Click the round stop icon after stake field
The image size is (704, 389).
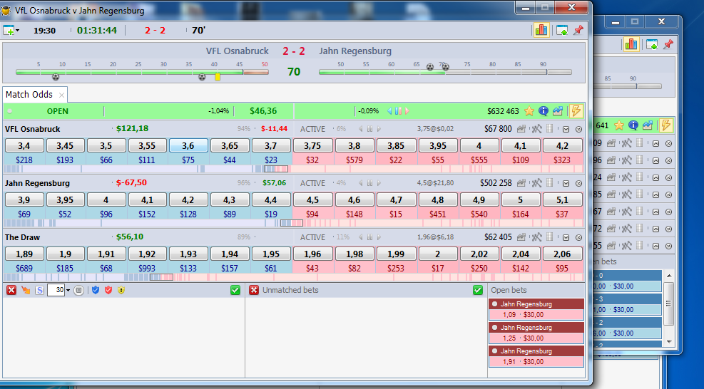(79, 290)
